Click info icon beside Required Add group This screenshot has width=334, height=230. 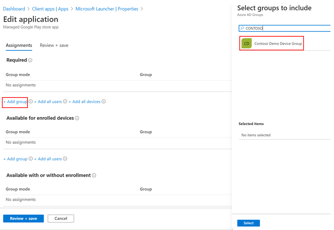tap(31, 101)
